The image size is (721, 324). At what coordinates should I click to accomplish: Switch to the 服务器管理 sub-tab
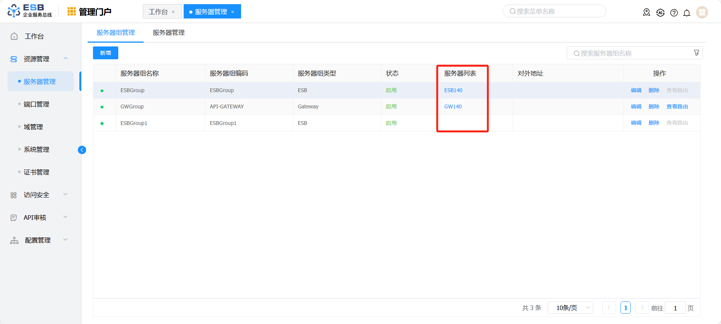point(169,33)
